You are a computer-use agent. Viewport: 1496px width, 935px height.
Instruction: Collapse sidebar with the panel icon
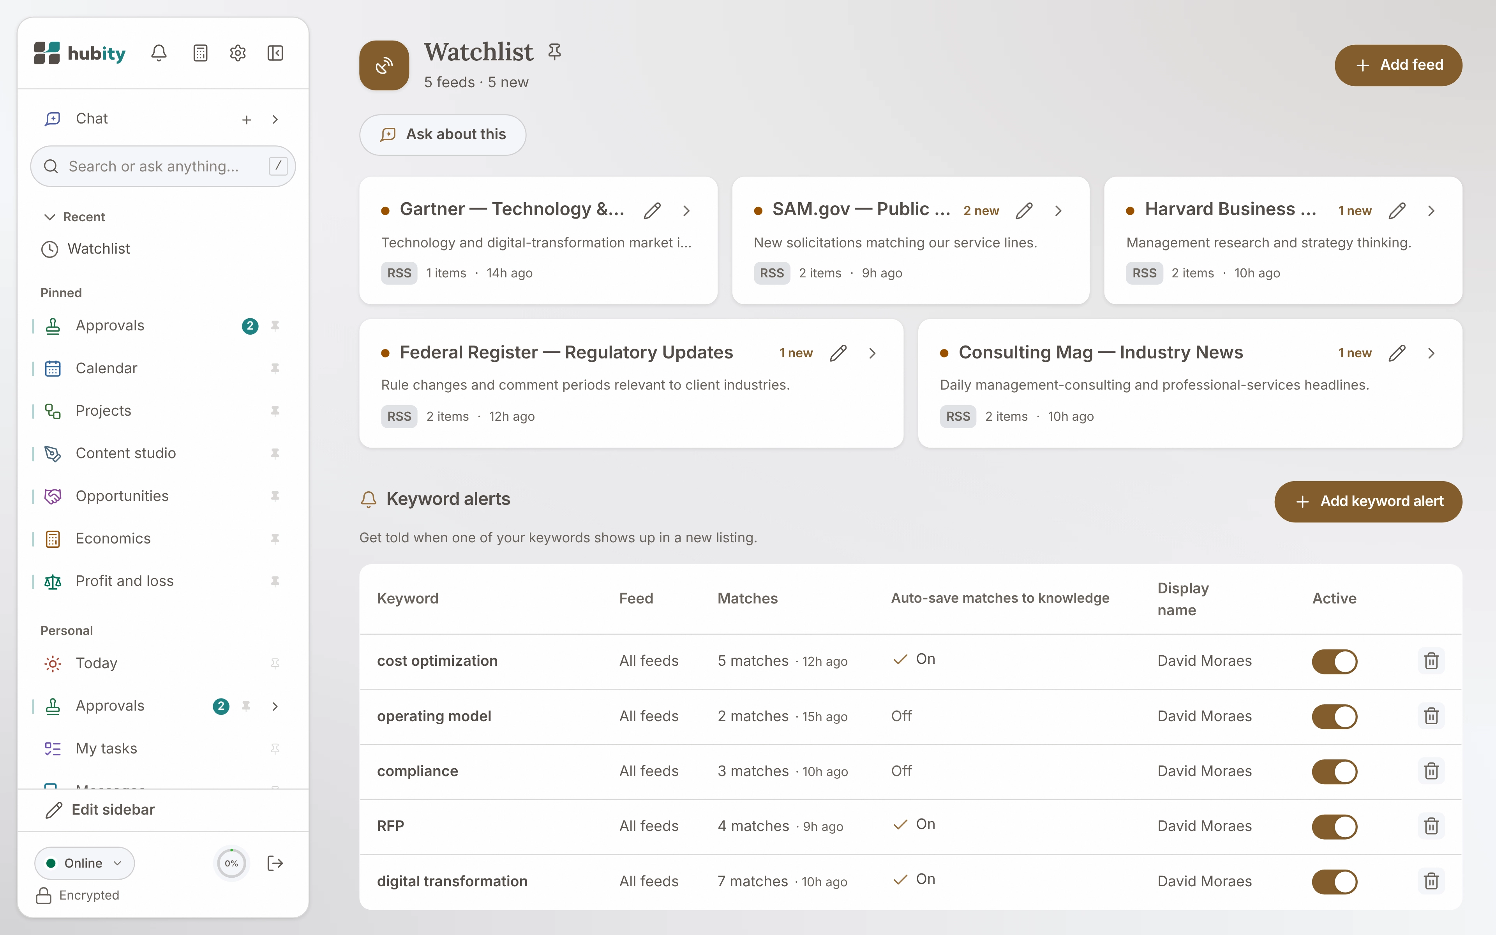tap(275, 53)
